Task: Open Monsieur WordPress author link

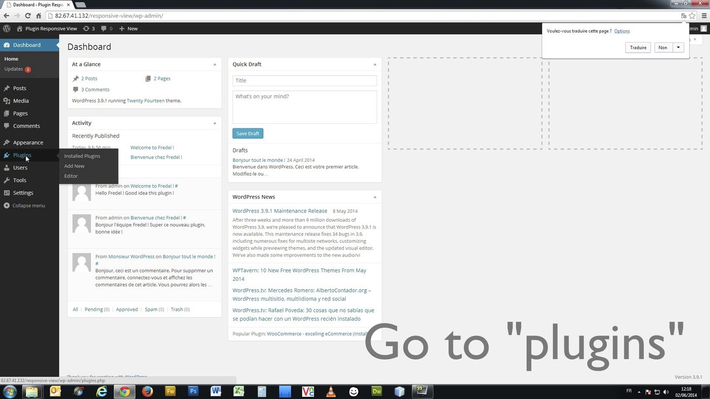Action: (131, 257)
